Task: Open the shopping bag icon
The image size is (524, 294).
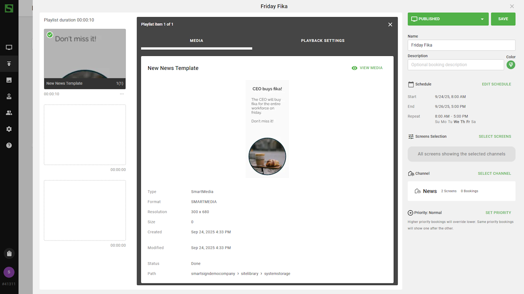Action: click(x=9, y=254)
